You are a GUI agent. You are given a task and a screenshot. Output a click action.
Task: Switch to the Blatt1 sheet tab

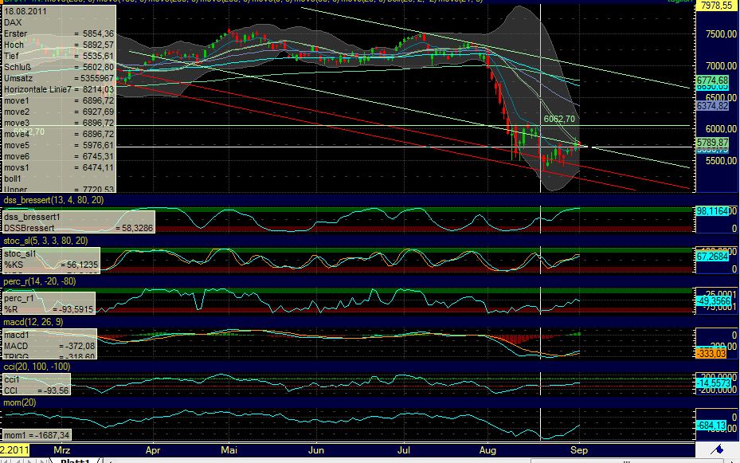(76, 460)
